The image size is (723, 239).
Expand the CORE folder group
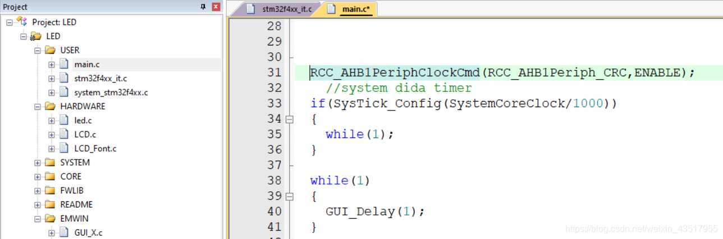(x=38, y=176)
